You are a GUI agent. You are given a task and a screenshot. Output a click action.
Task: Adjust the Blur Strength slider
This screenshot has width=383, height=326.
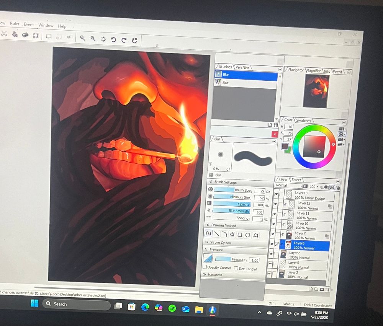click(x=231, y=210)
